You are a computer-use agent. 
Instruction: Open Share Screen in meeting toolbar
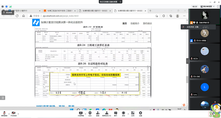[x=81, y=114]
